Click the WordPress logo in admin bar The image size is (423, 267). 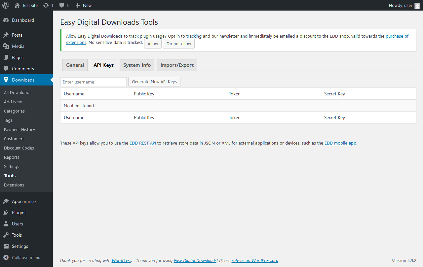tap(6, 5)
